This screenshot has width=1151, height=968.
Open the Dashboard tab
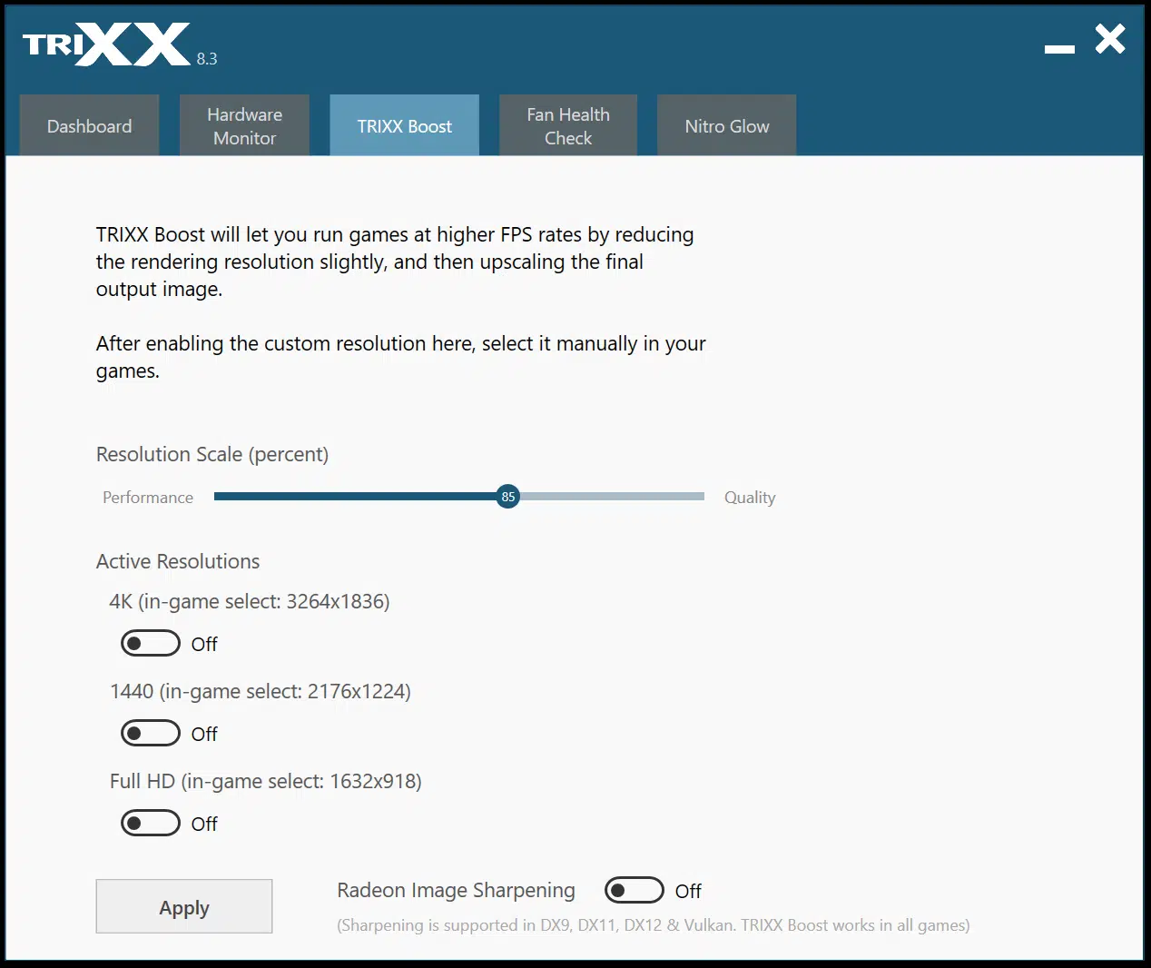(x=89, y=125)
